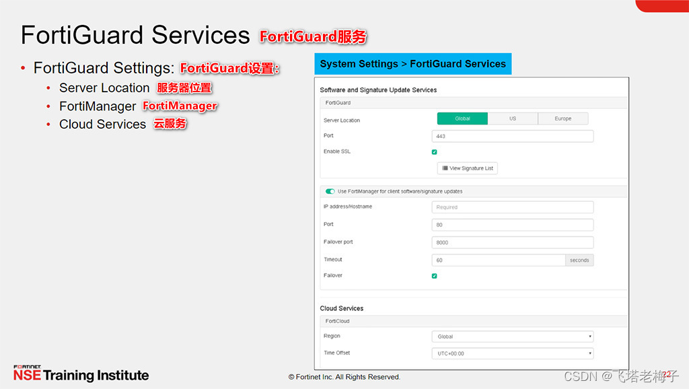Toggle Use FortiManager for client updates switch

330,191
